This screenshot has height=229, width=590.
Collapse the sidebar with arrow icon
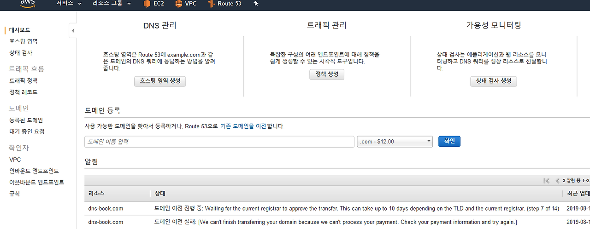[72, 31]
